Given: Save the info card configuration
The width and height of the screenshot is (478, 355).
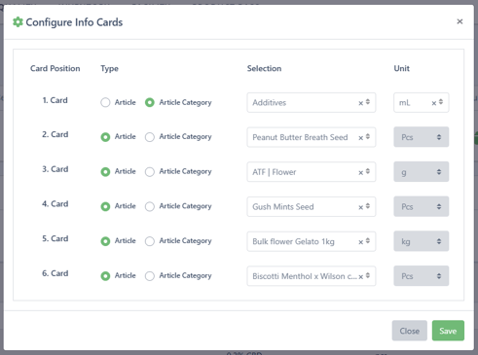Looking at the screenshot, I should pyautogui.click(x=448, y=331).
